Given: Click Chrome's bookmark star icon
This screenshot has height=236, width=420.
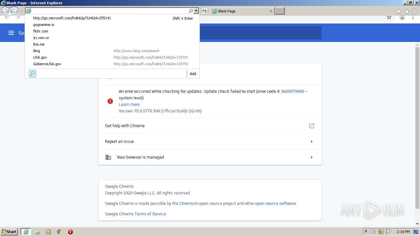Looking at the screenshot, I should coord(389,17).
